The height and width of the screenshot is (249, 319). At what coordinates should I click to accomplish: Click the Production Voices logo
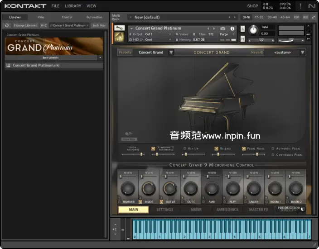(291, 209)
